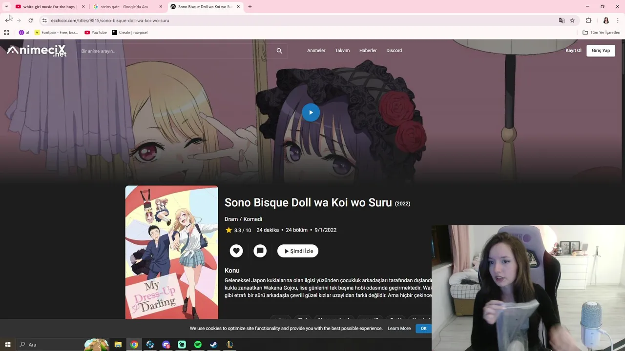Go to Haberler section
This screenshot has height=351, width=625.
point(368,51)
